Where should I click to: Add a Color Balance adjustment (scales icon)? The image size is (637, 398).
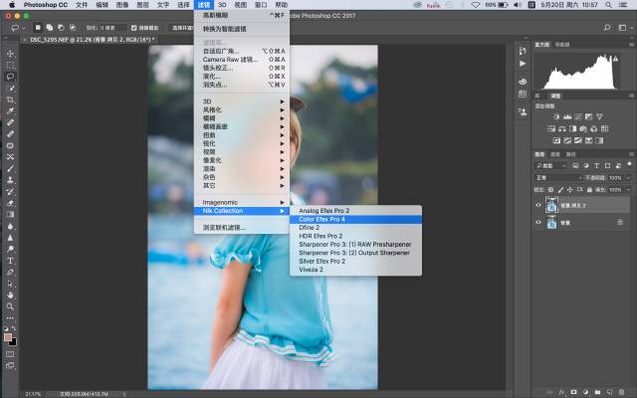(x=561, y=128)
